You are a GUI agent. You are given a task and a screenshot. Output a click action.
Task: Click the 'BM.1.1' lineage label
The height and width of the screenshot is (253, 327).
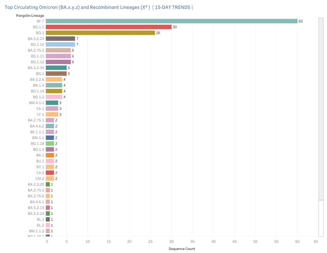38,138
